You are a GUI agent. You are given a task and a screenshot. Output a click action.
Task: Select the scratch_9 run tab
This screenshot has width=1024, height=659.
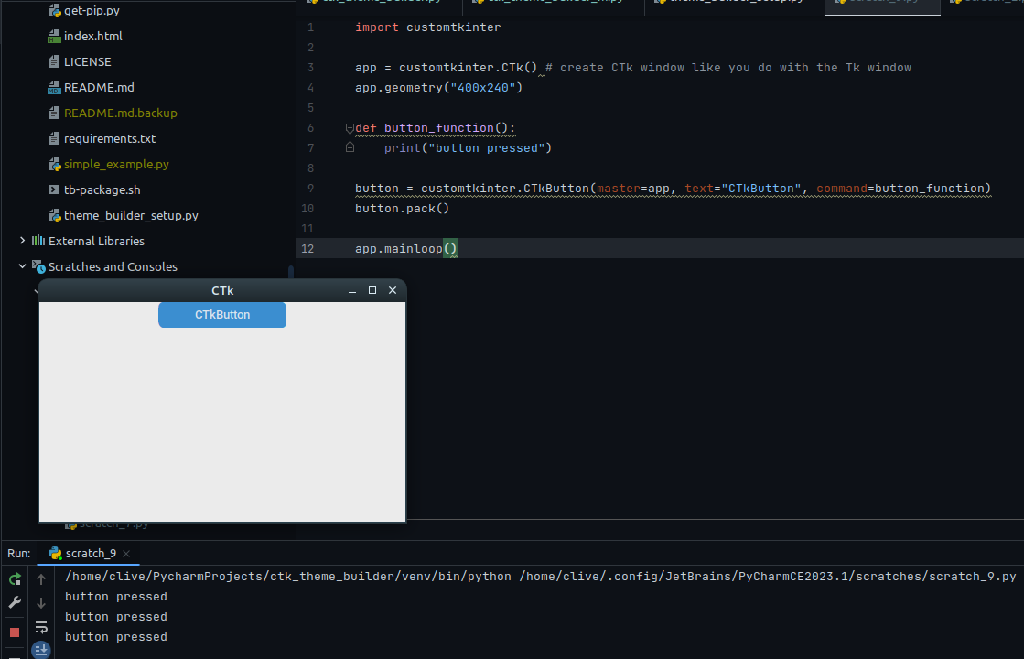[89, 554]
